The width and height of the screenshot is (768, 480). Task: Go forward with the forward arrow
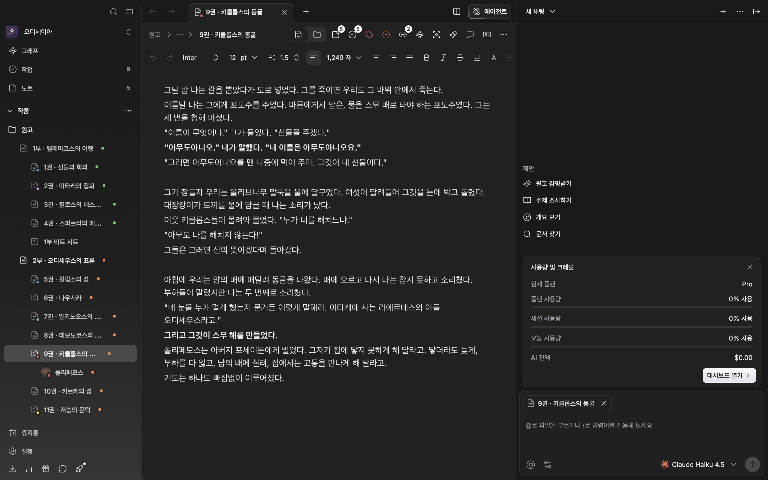pos(171,12)
